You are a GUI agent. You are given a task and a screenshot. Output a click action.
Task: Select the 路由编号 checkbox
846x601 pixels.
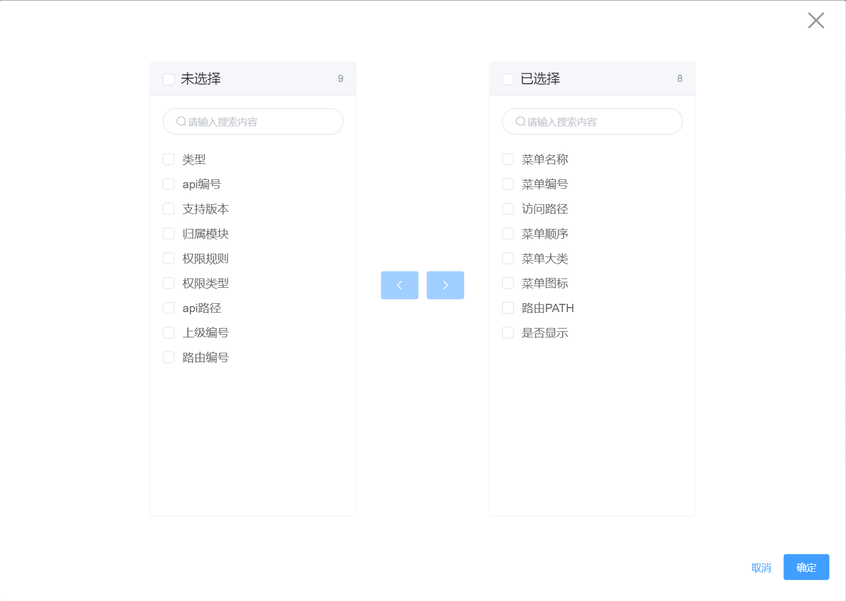[x=169, y=358]
